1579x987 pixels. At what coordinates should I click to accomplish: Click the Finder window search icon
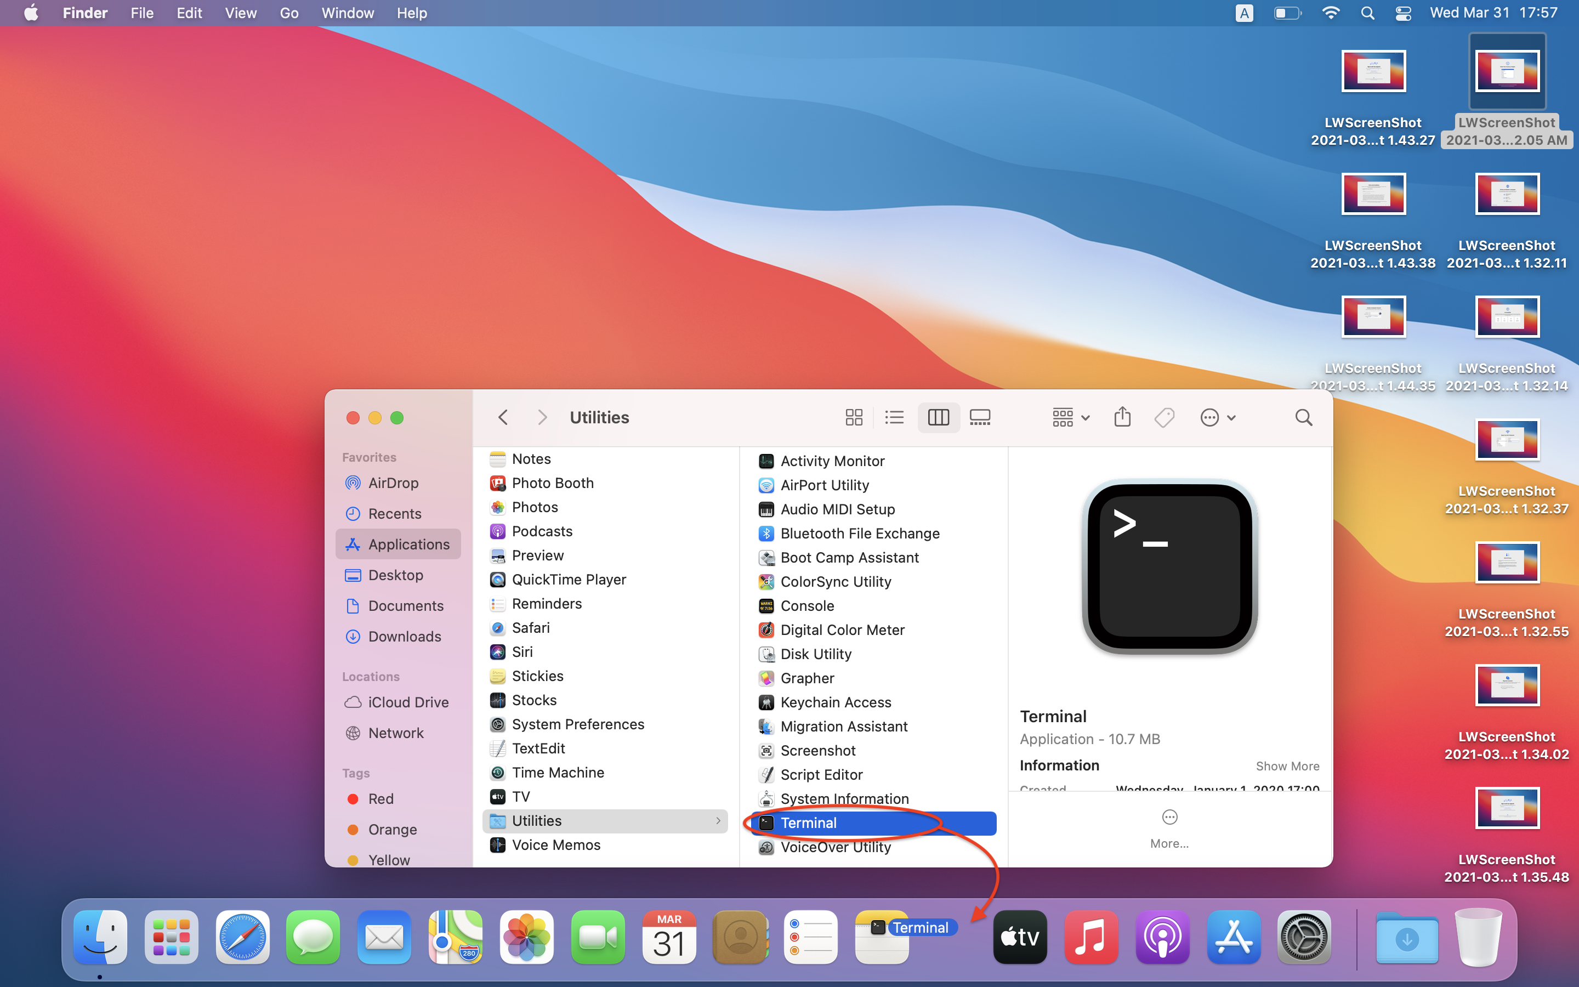1303,417
